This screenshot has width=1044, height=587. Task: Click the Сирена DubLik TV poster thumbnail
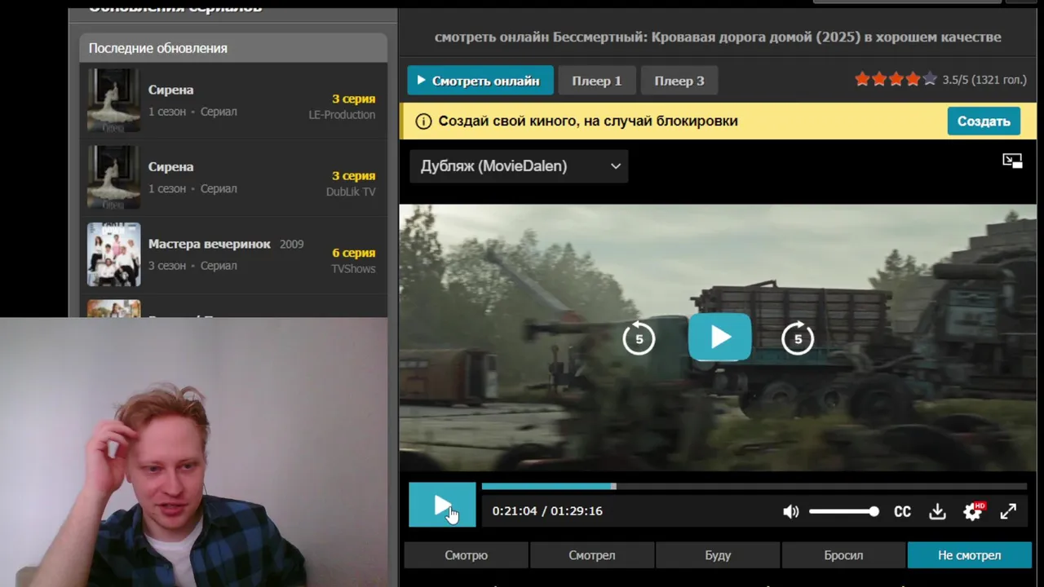114,177
